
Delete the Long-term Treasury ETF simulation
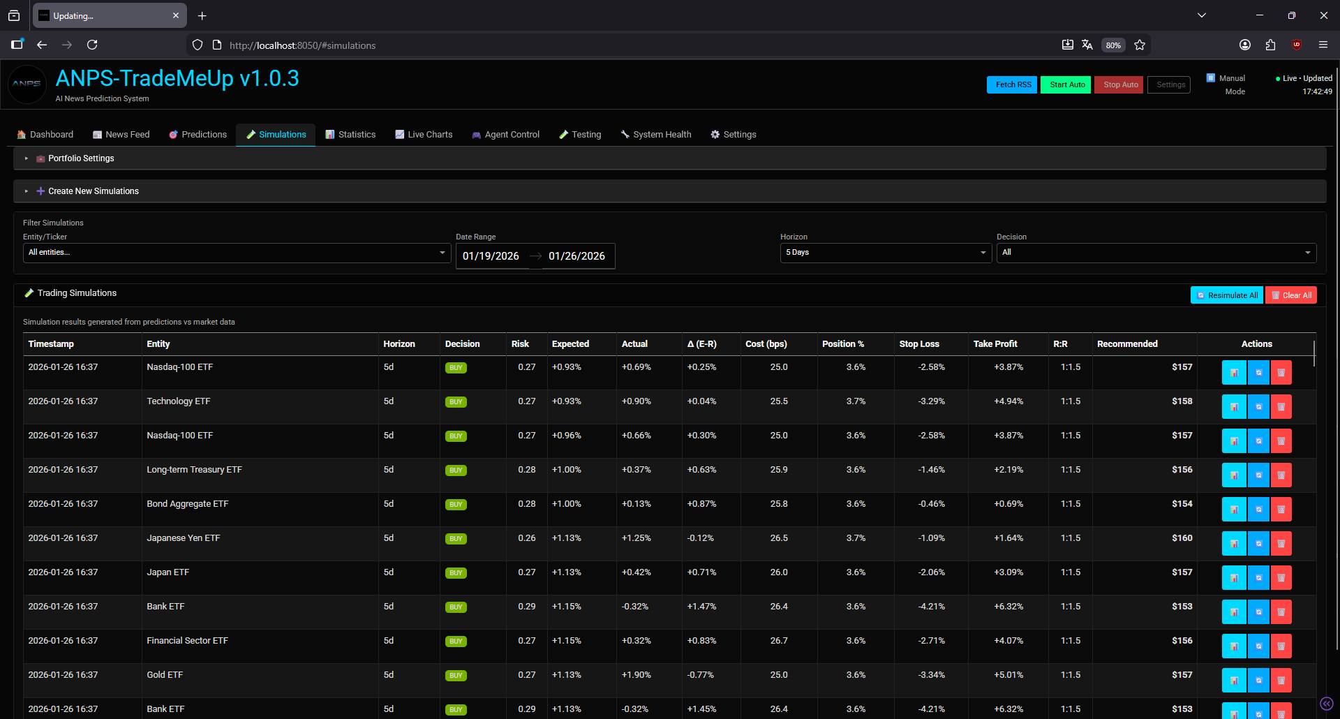(x=1281, y=475)
